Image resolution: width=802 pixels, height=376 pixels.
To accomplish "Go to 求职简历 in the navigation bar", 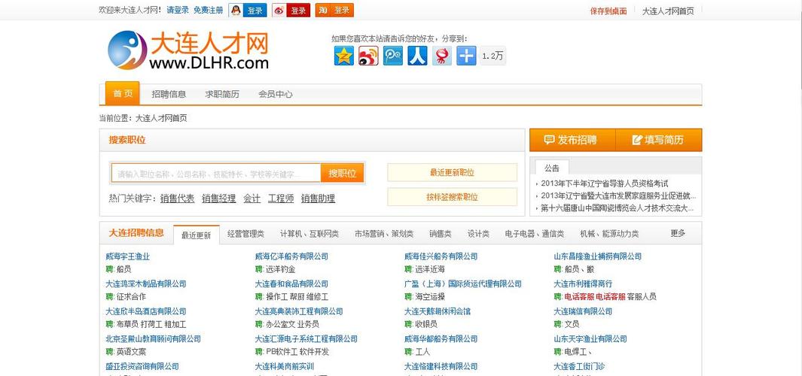I will coord(222,94).
